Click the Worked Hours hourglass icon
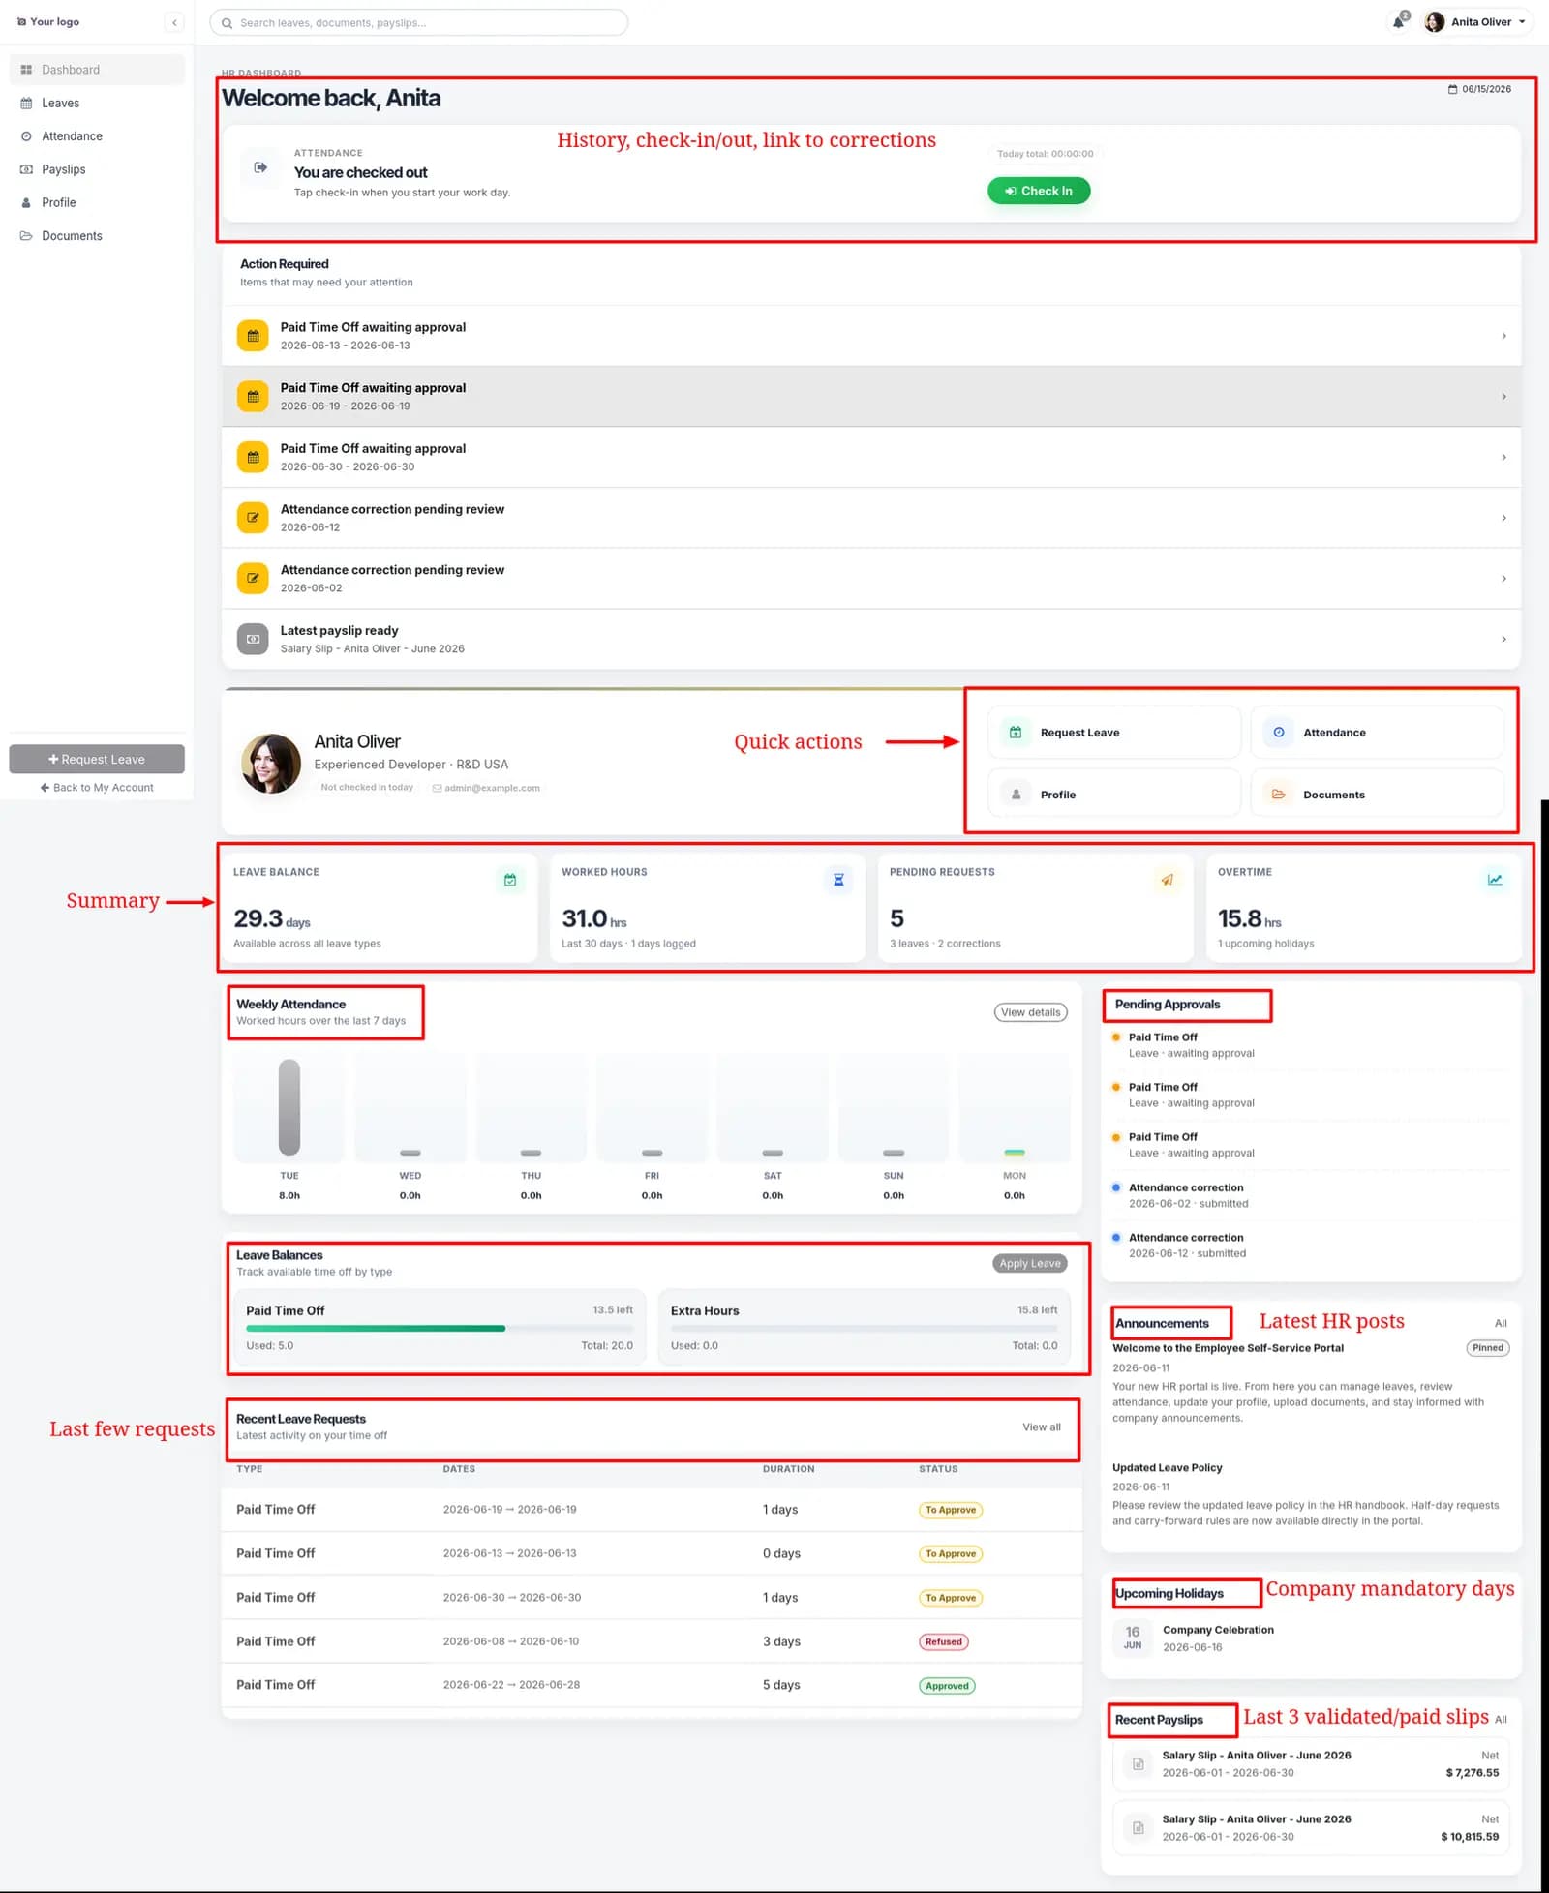 pyautogui.click(x=838, y=880)
